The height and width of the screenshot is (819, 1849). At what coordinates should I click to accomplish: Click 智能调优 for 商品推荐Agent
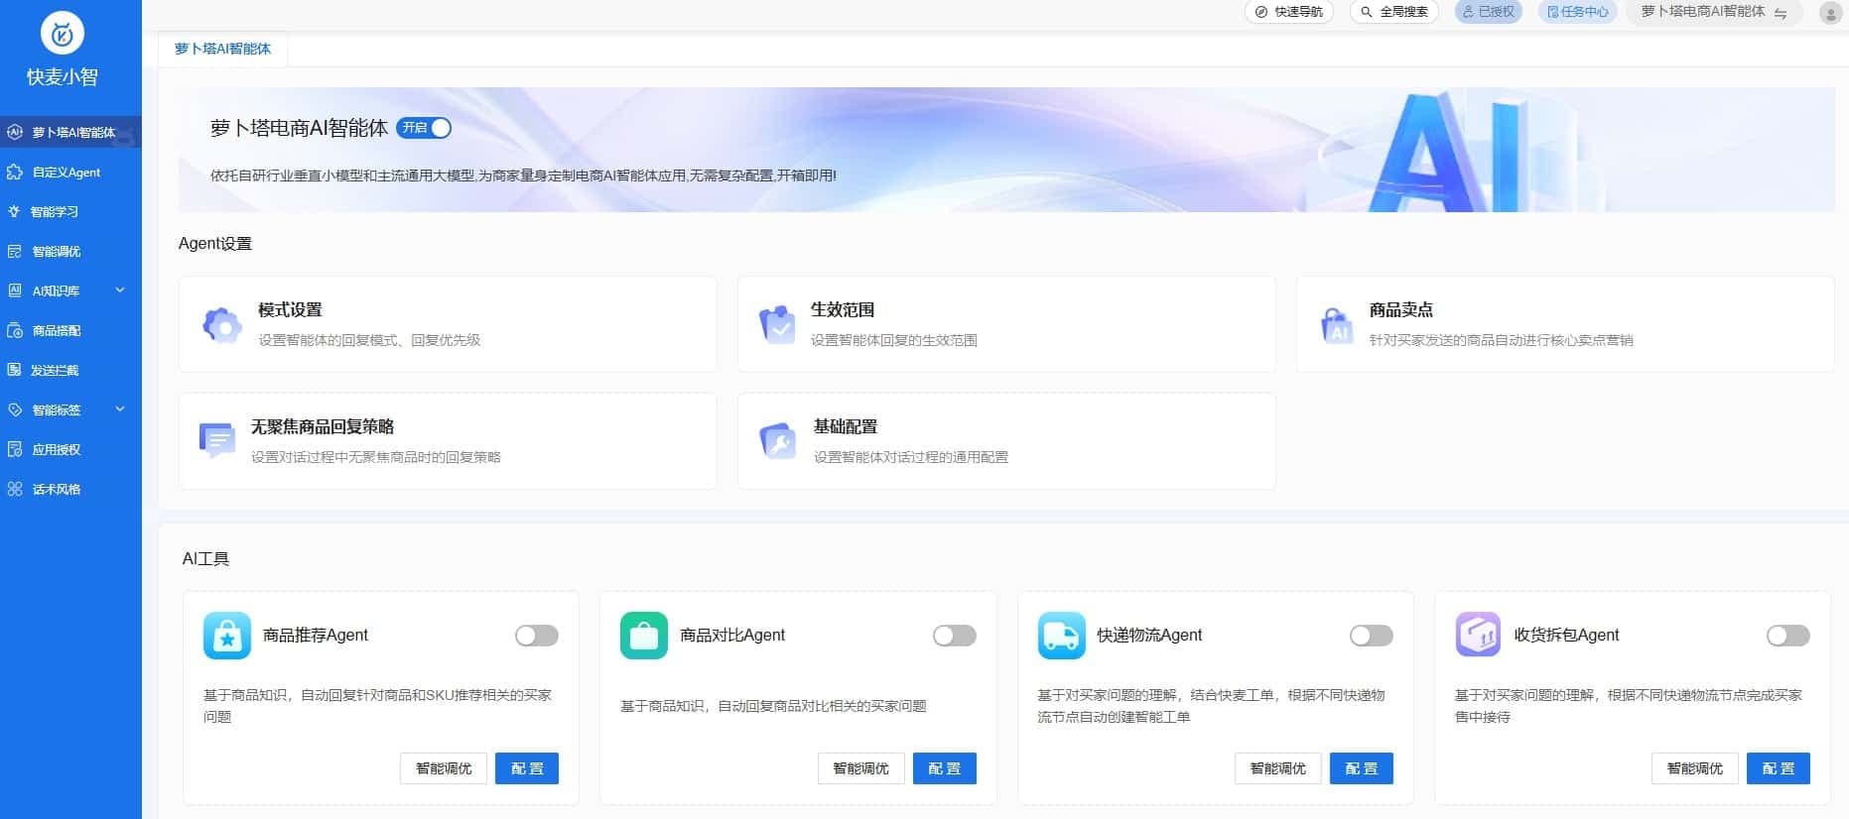(x=444, y=768)
